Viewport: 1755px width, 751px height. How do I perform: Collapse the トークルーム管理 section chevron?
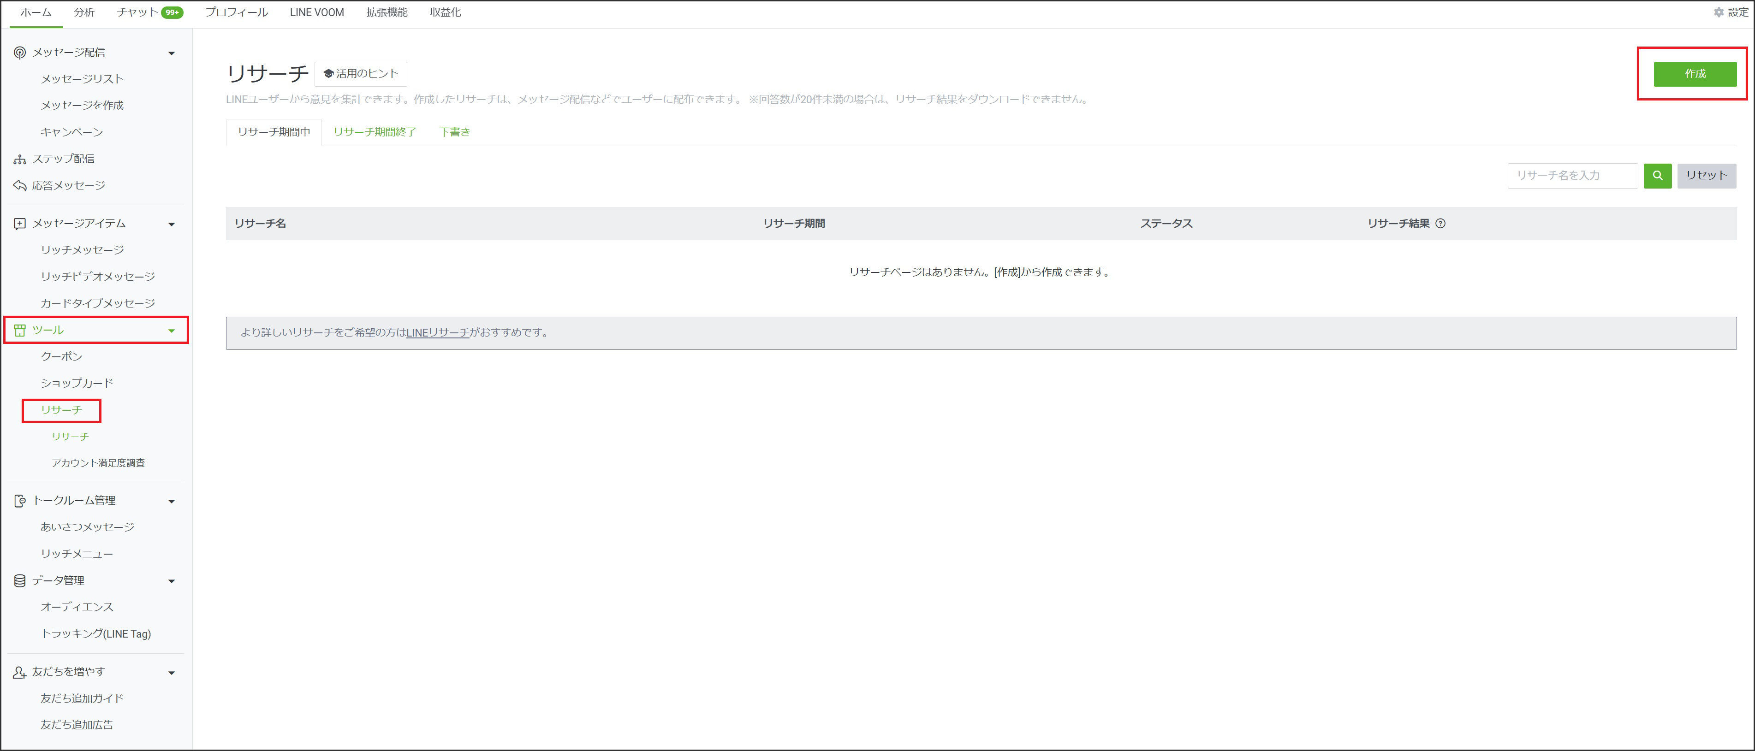(x=173, y=501)
